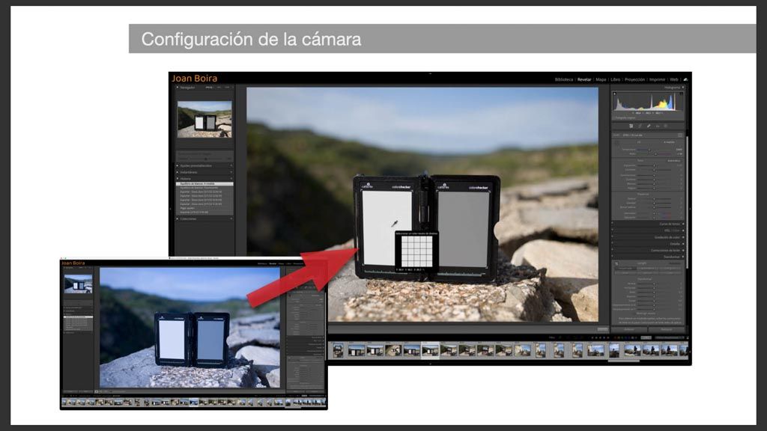Select the first thumbnail in the filmstrip
The image size is (767, 431).
(x=338, y=349)
